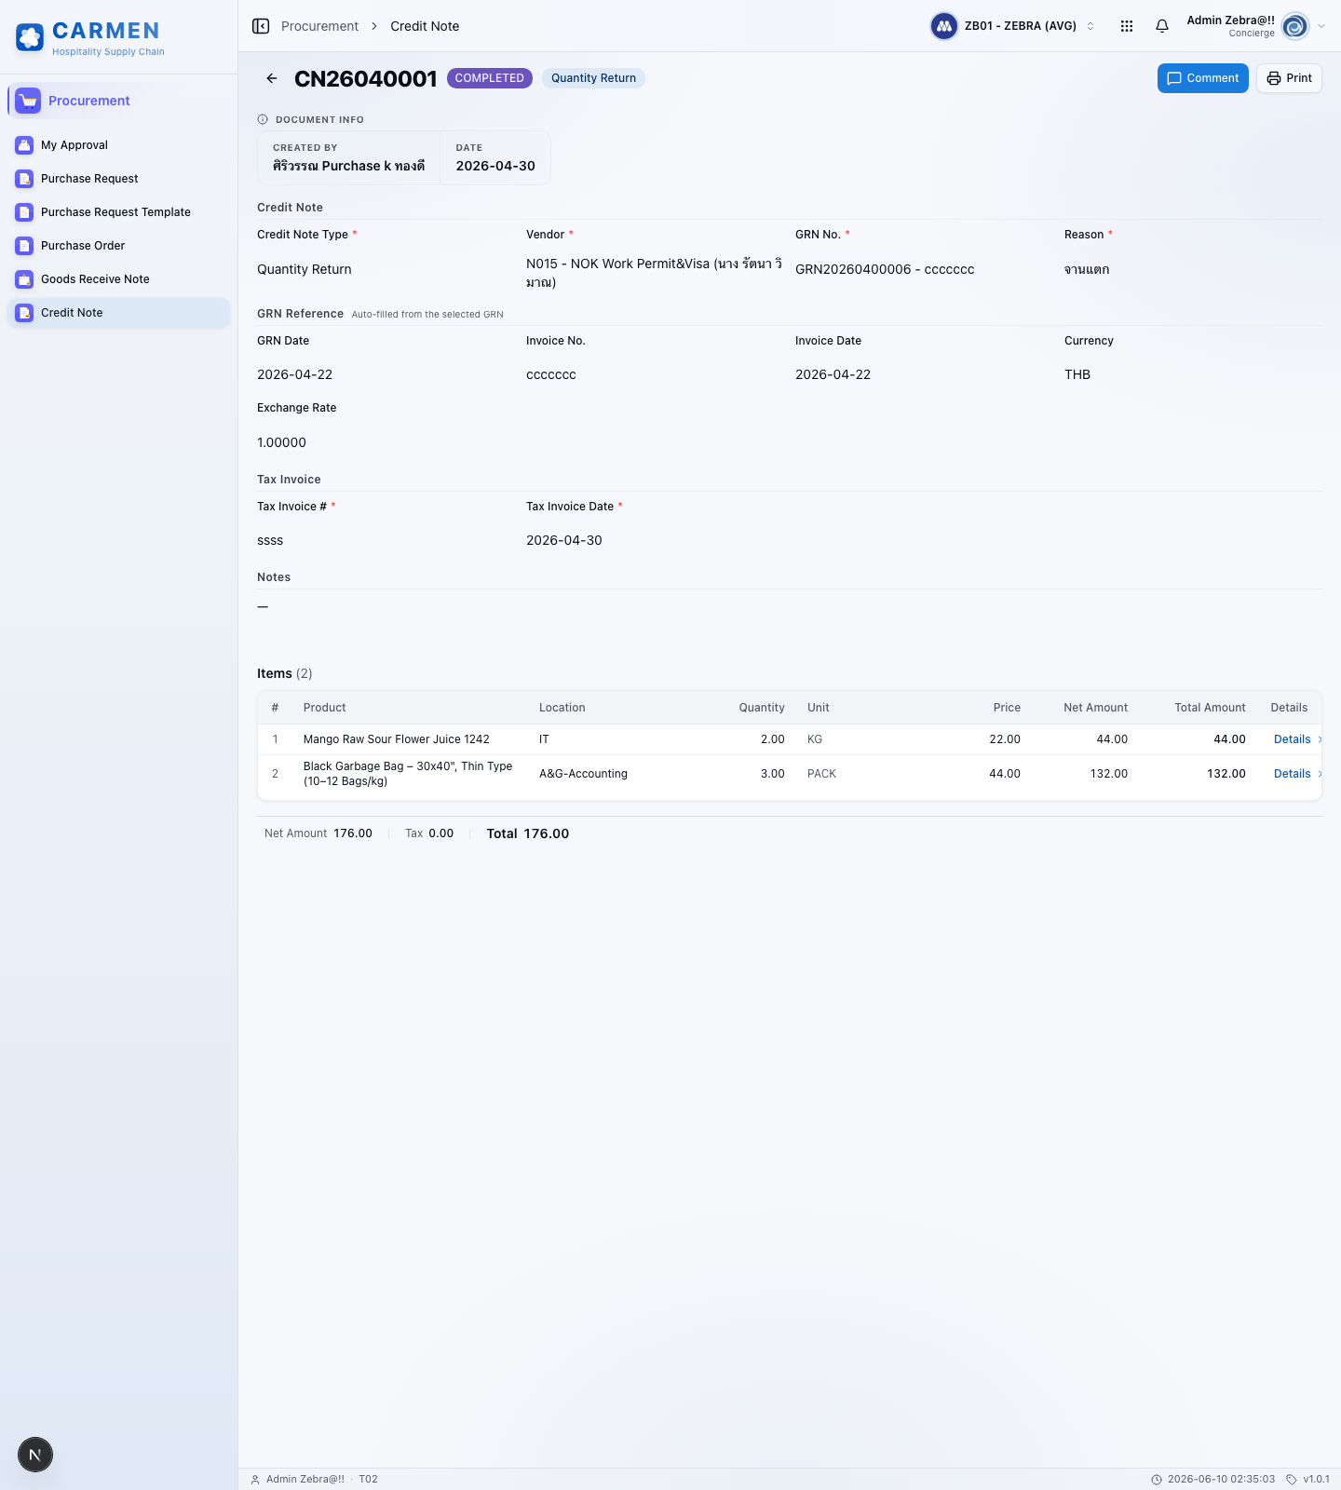Expand the ZB01 - ZEBRA business unit selector
1341x1490 pixels.
[x=1013, y=26]
